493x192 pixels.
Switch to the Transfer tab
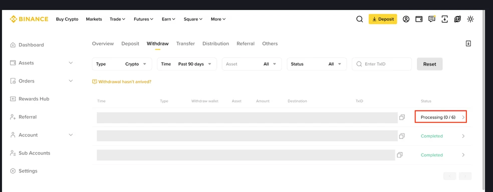point(185,43)
